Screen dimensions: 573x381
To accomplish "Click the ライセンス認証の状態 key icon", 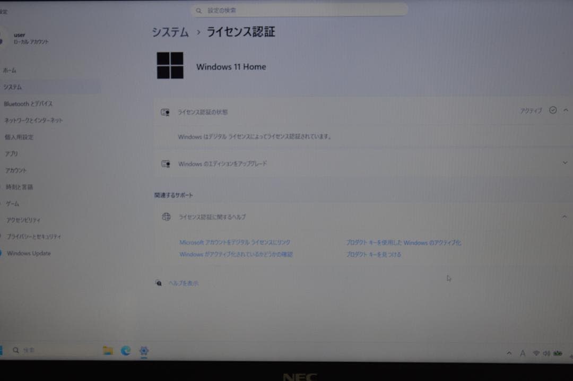I will click(165, 112).
